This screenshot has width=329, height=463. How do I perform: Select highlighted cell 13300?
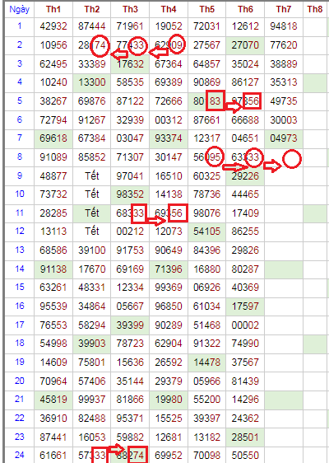click(91, 82)
